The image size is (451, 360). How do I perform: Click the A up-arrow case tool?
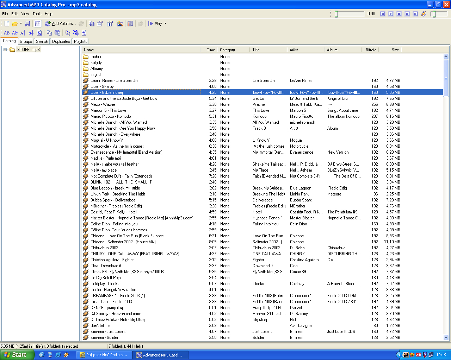click(23, 33)
